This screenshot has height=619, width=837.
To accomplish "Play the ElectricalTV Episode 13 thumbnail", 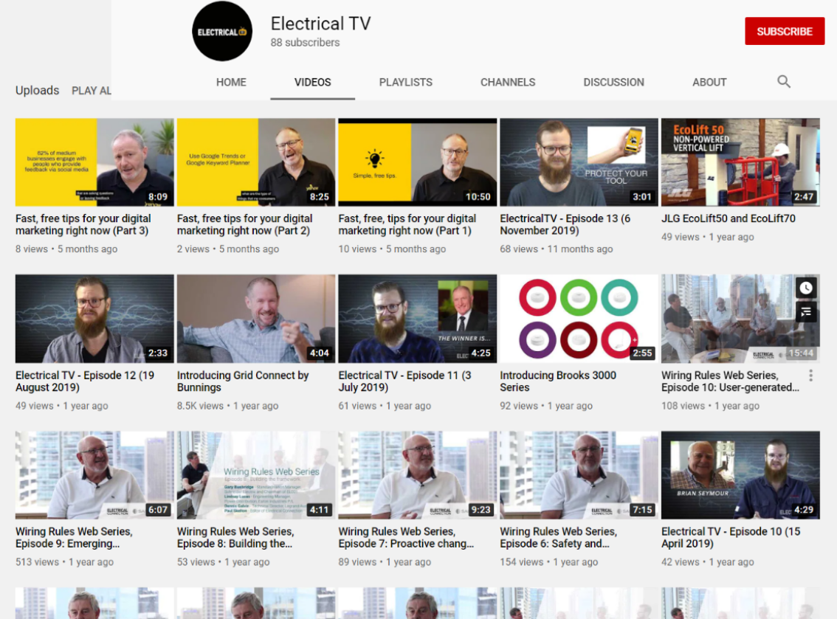I will pyautogui.click(x=579, y=162).
